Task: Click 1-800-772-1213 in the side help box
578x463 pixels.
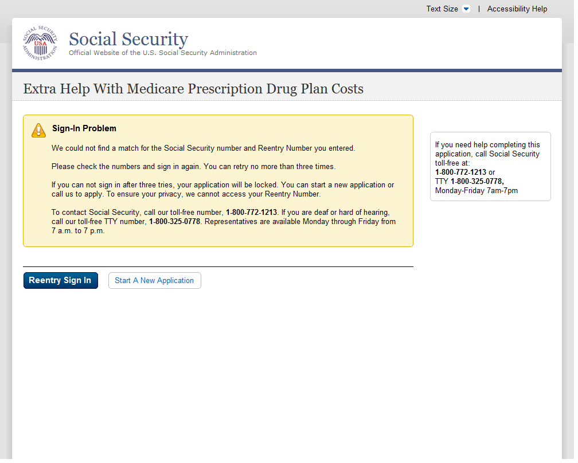Action: 460,172
